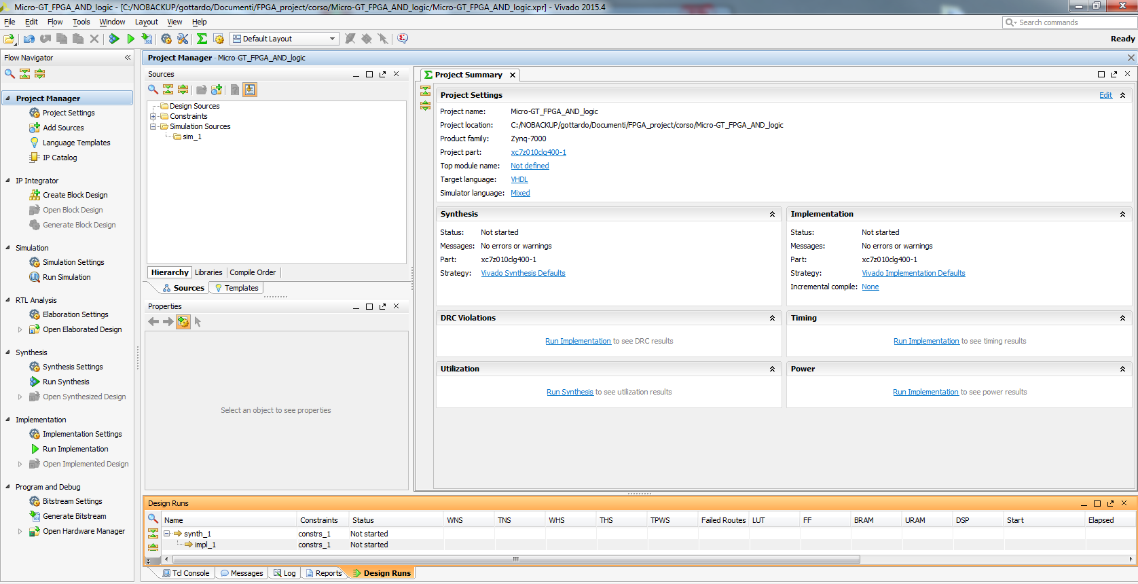
Task: Click the Flow Navigator search magnifier
Action: [10, 73]
